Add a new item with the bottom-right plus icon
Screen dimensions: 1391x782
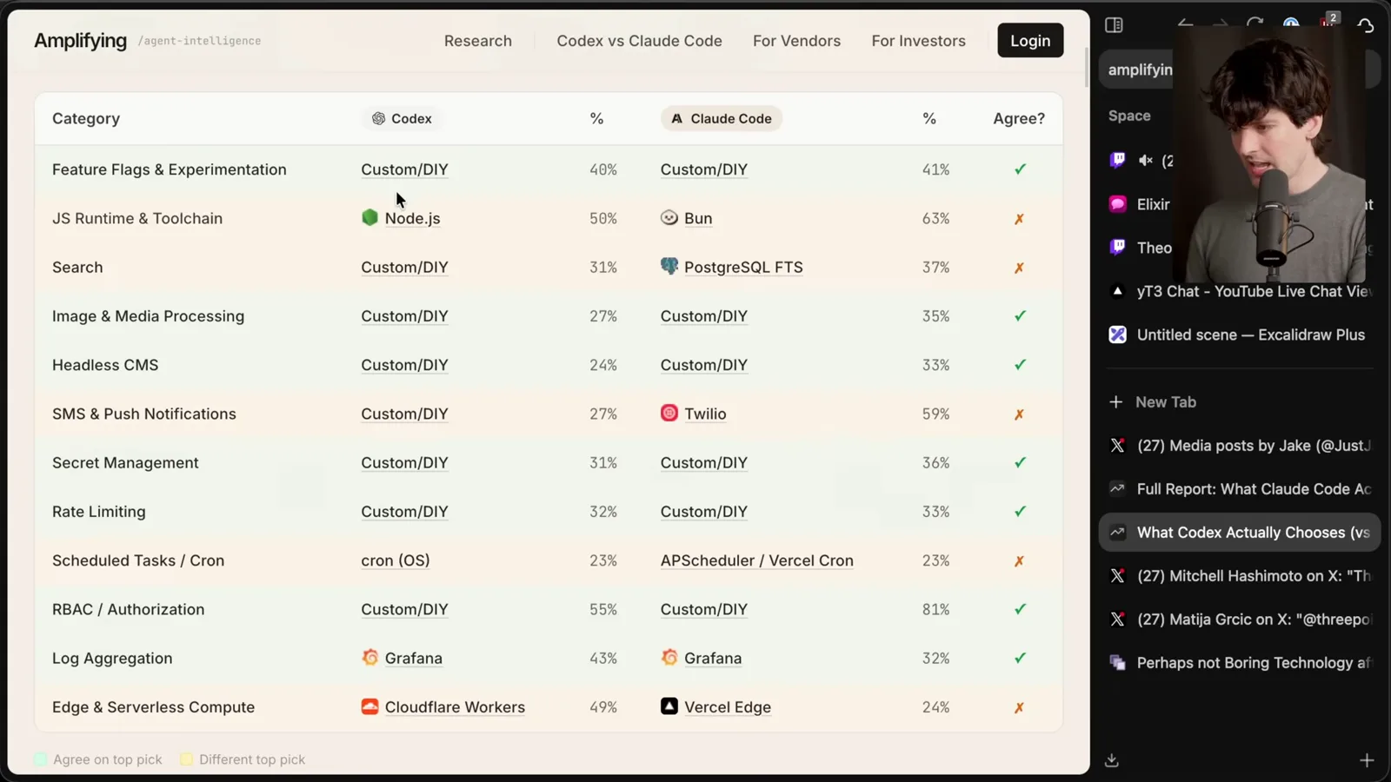pos(1367,760)
